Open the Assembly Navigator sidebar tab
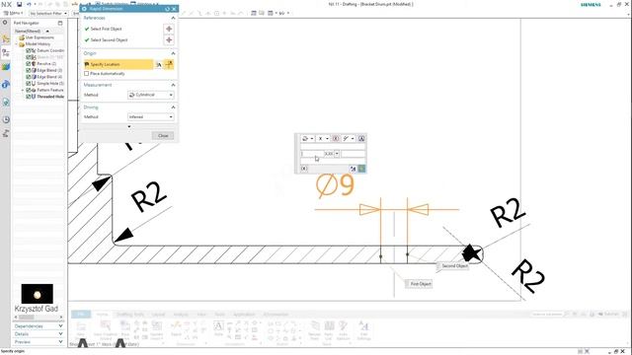This screenshot has height=355, width=632. pos(6,39)
